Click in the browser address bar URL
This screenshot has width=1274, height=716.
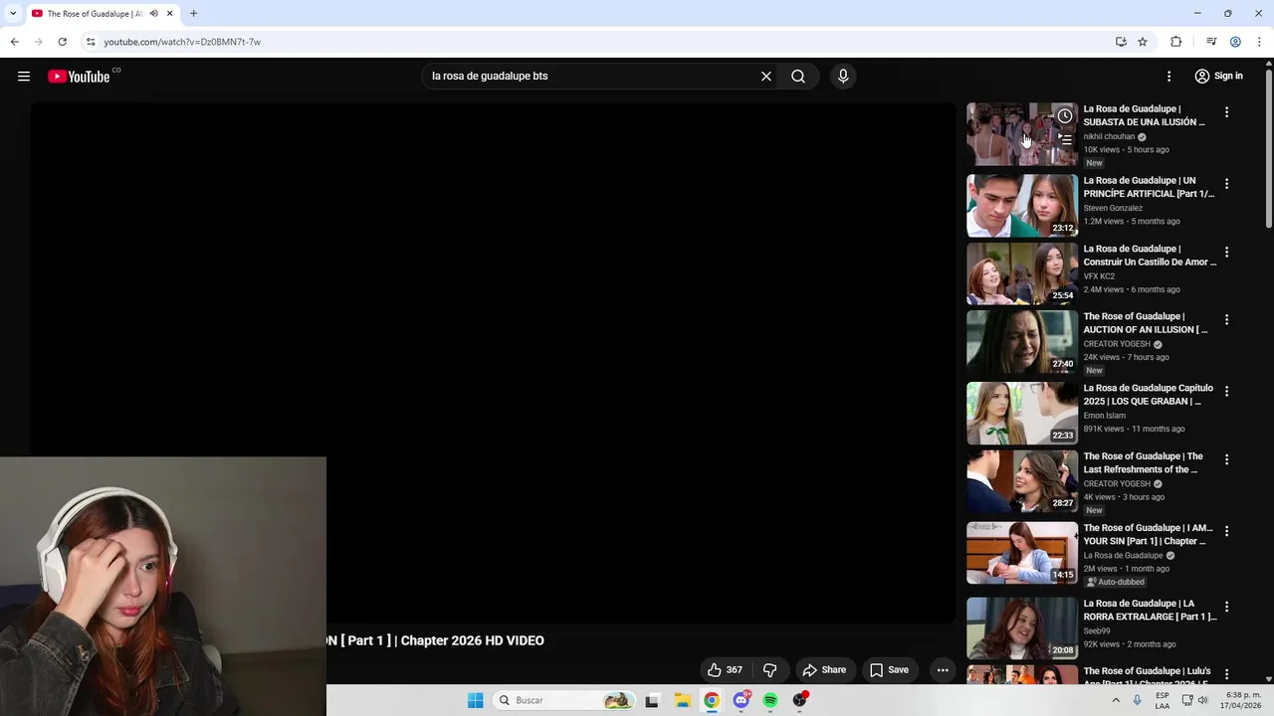[182, 42]
